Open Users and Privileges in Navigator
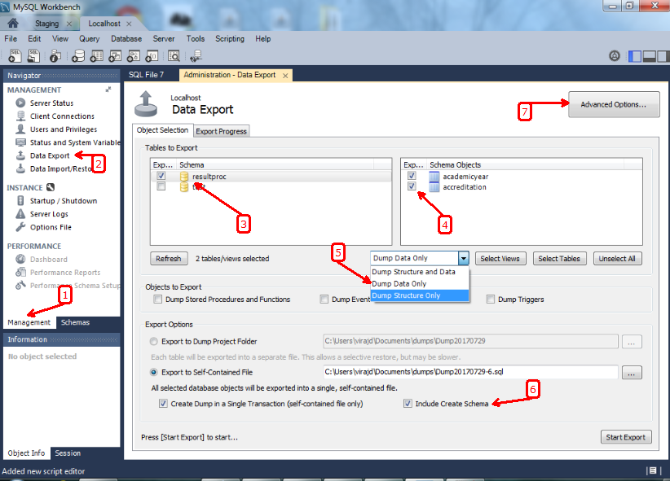This screenshot has width=670, height=481. coord(64,129)
